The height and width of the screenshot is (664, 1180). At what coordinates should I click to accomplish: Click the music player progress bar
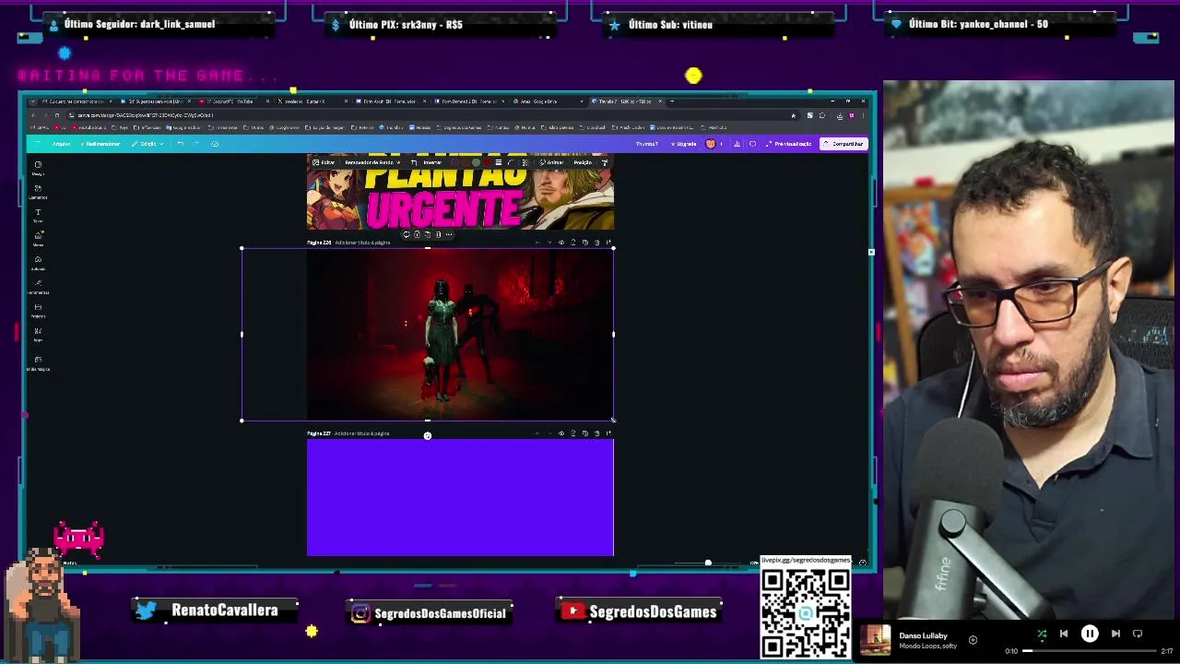[1089, 651]
